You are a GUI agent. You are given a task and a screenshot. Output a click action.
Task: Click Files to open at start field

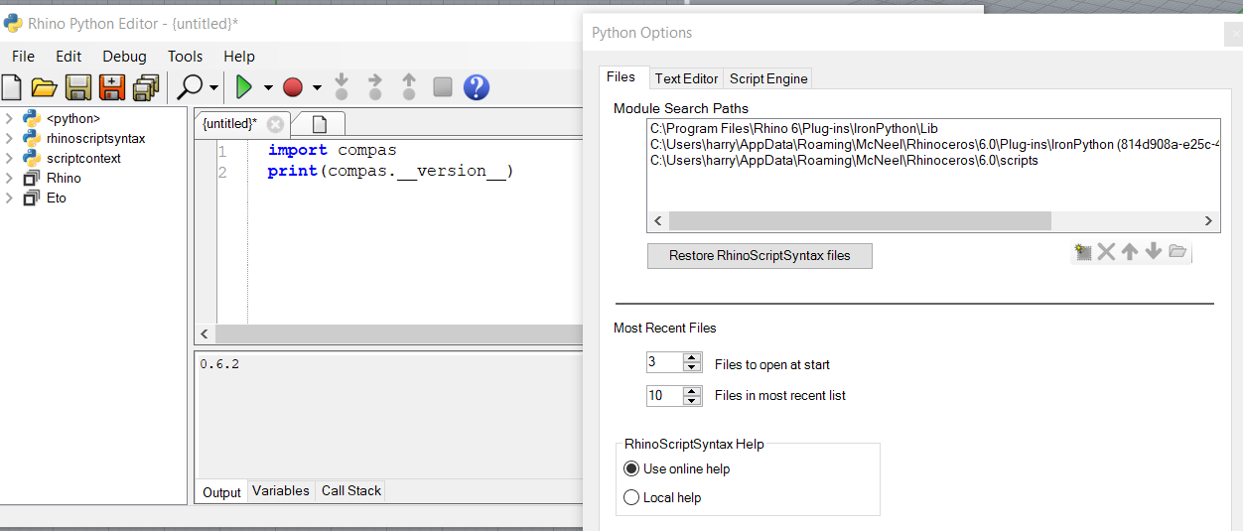point(664,363)
